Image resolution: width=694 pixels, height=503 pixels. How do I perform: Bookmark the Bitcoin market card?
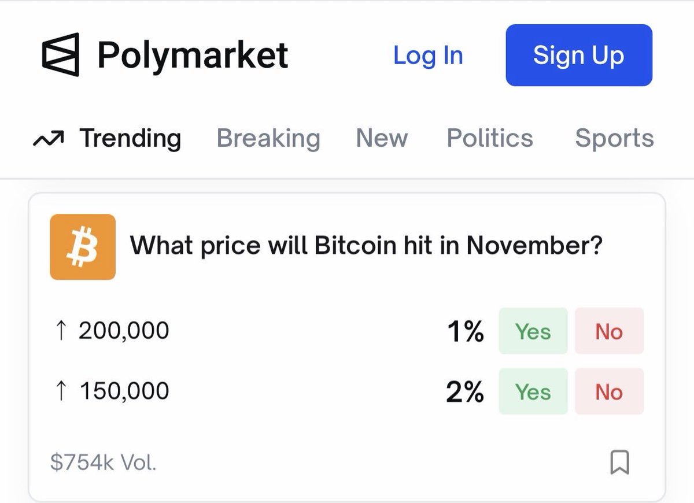[619, 463]
